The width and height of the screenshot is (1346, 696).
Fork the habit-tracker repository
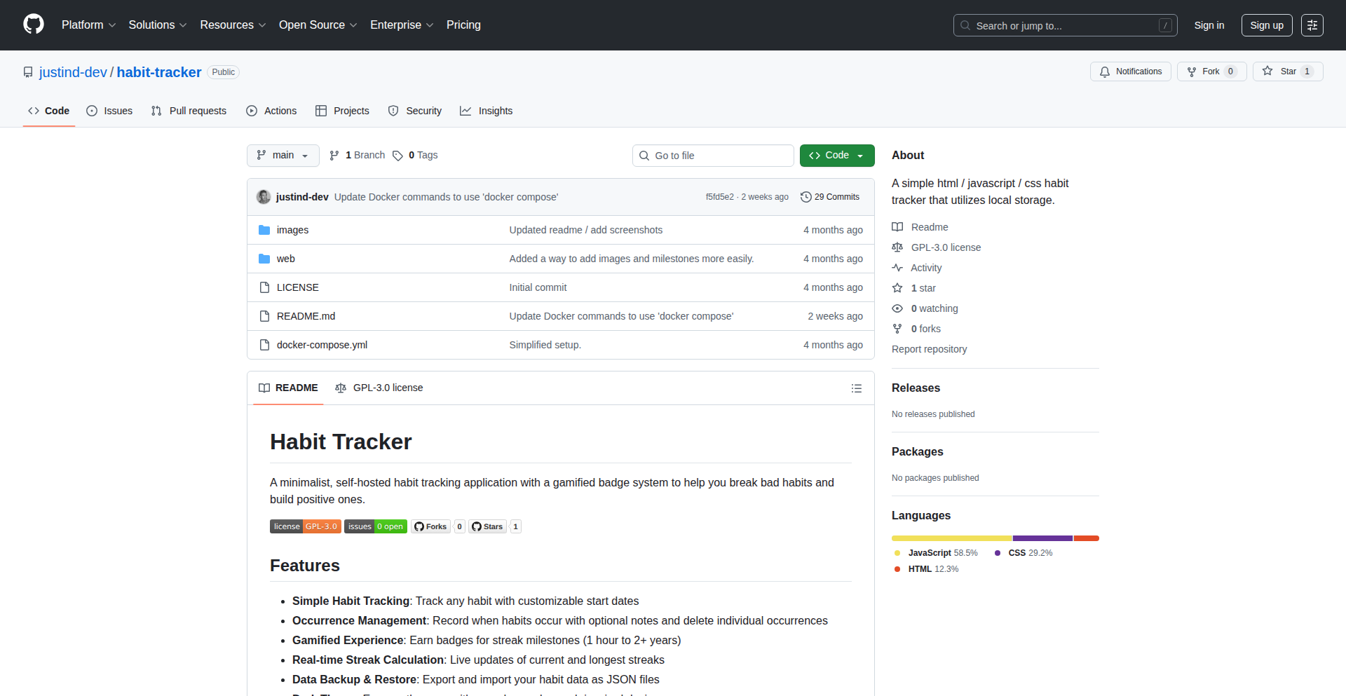point(1211,71)
